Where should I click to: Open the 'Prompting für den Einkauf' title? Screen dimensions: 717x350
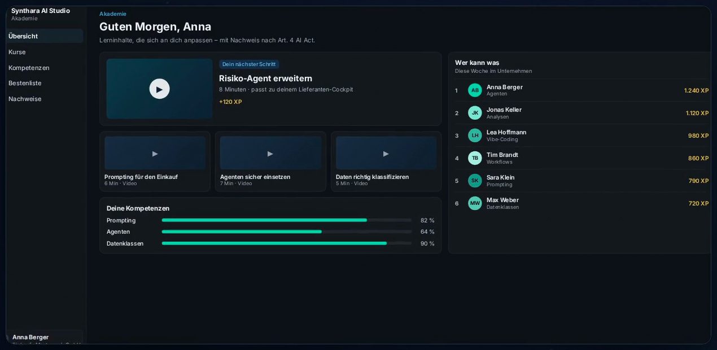coord(141,177)
